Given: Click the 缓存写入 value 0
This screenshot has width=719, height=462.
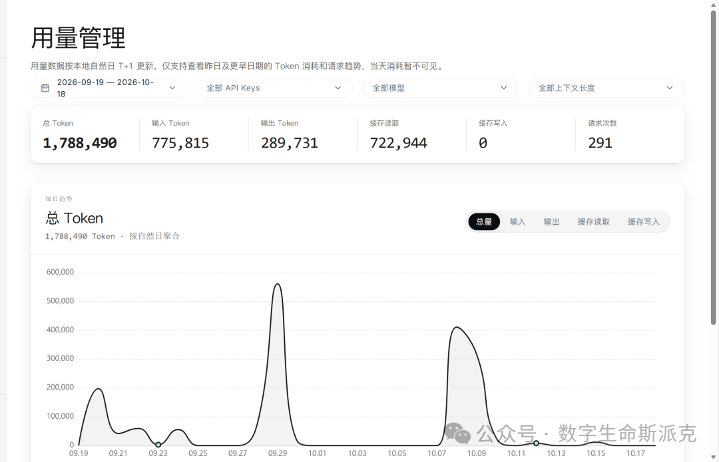Looking at the screenshot, I should pos(483,143).
